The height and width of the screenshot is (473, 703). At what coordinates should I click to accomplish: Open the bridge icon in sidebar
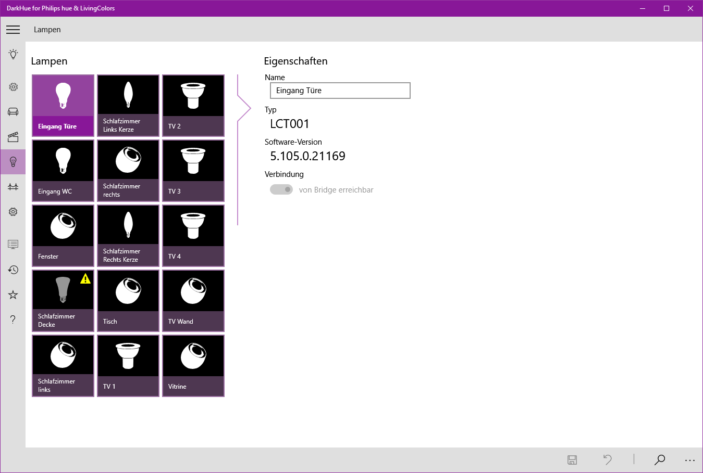[x=13, y=187]
